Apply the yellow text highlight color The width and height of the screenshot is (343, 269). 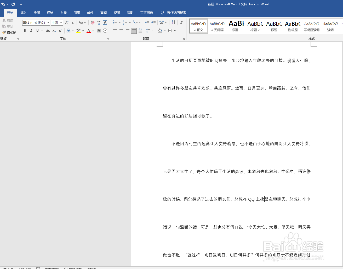pos(78,31)
